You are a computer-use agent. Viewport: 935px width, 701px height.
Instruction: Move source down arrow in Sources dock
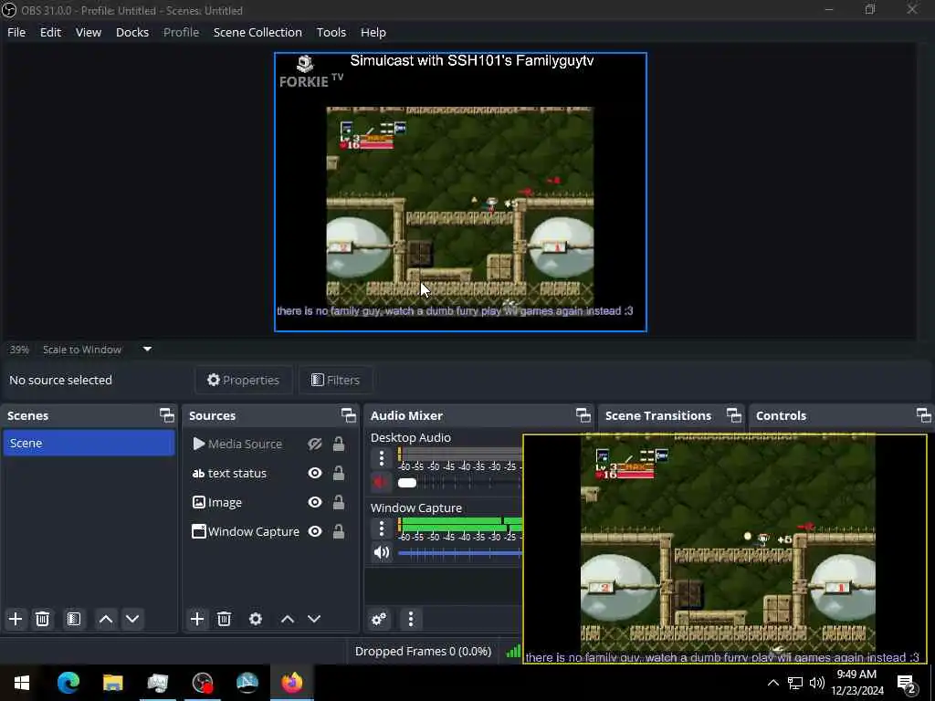coord(314,619)
